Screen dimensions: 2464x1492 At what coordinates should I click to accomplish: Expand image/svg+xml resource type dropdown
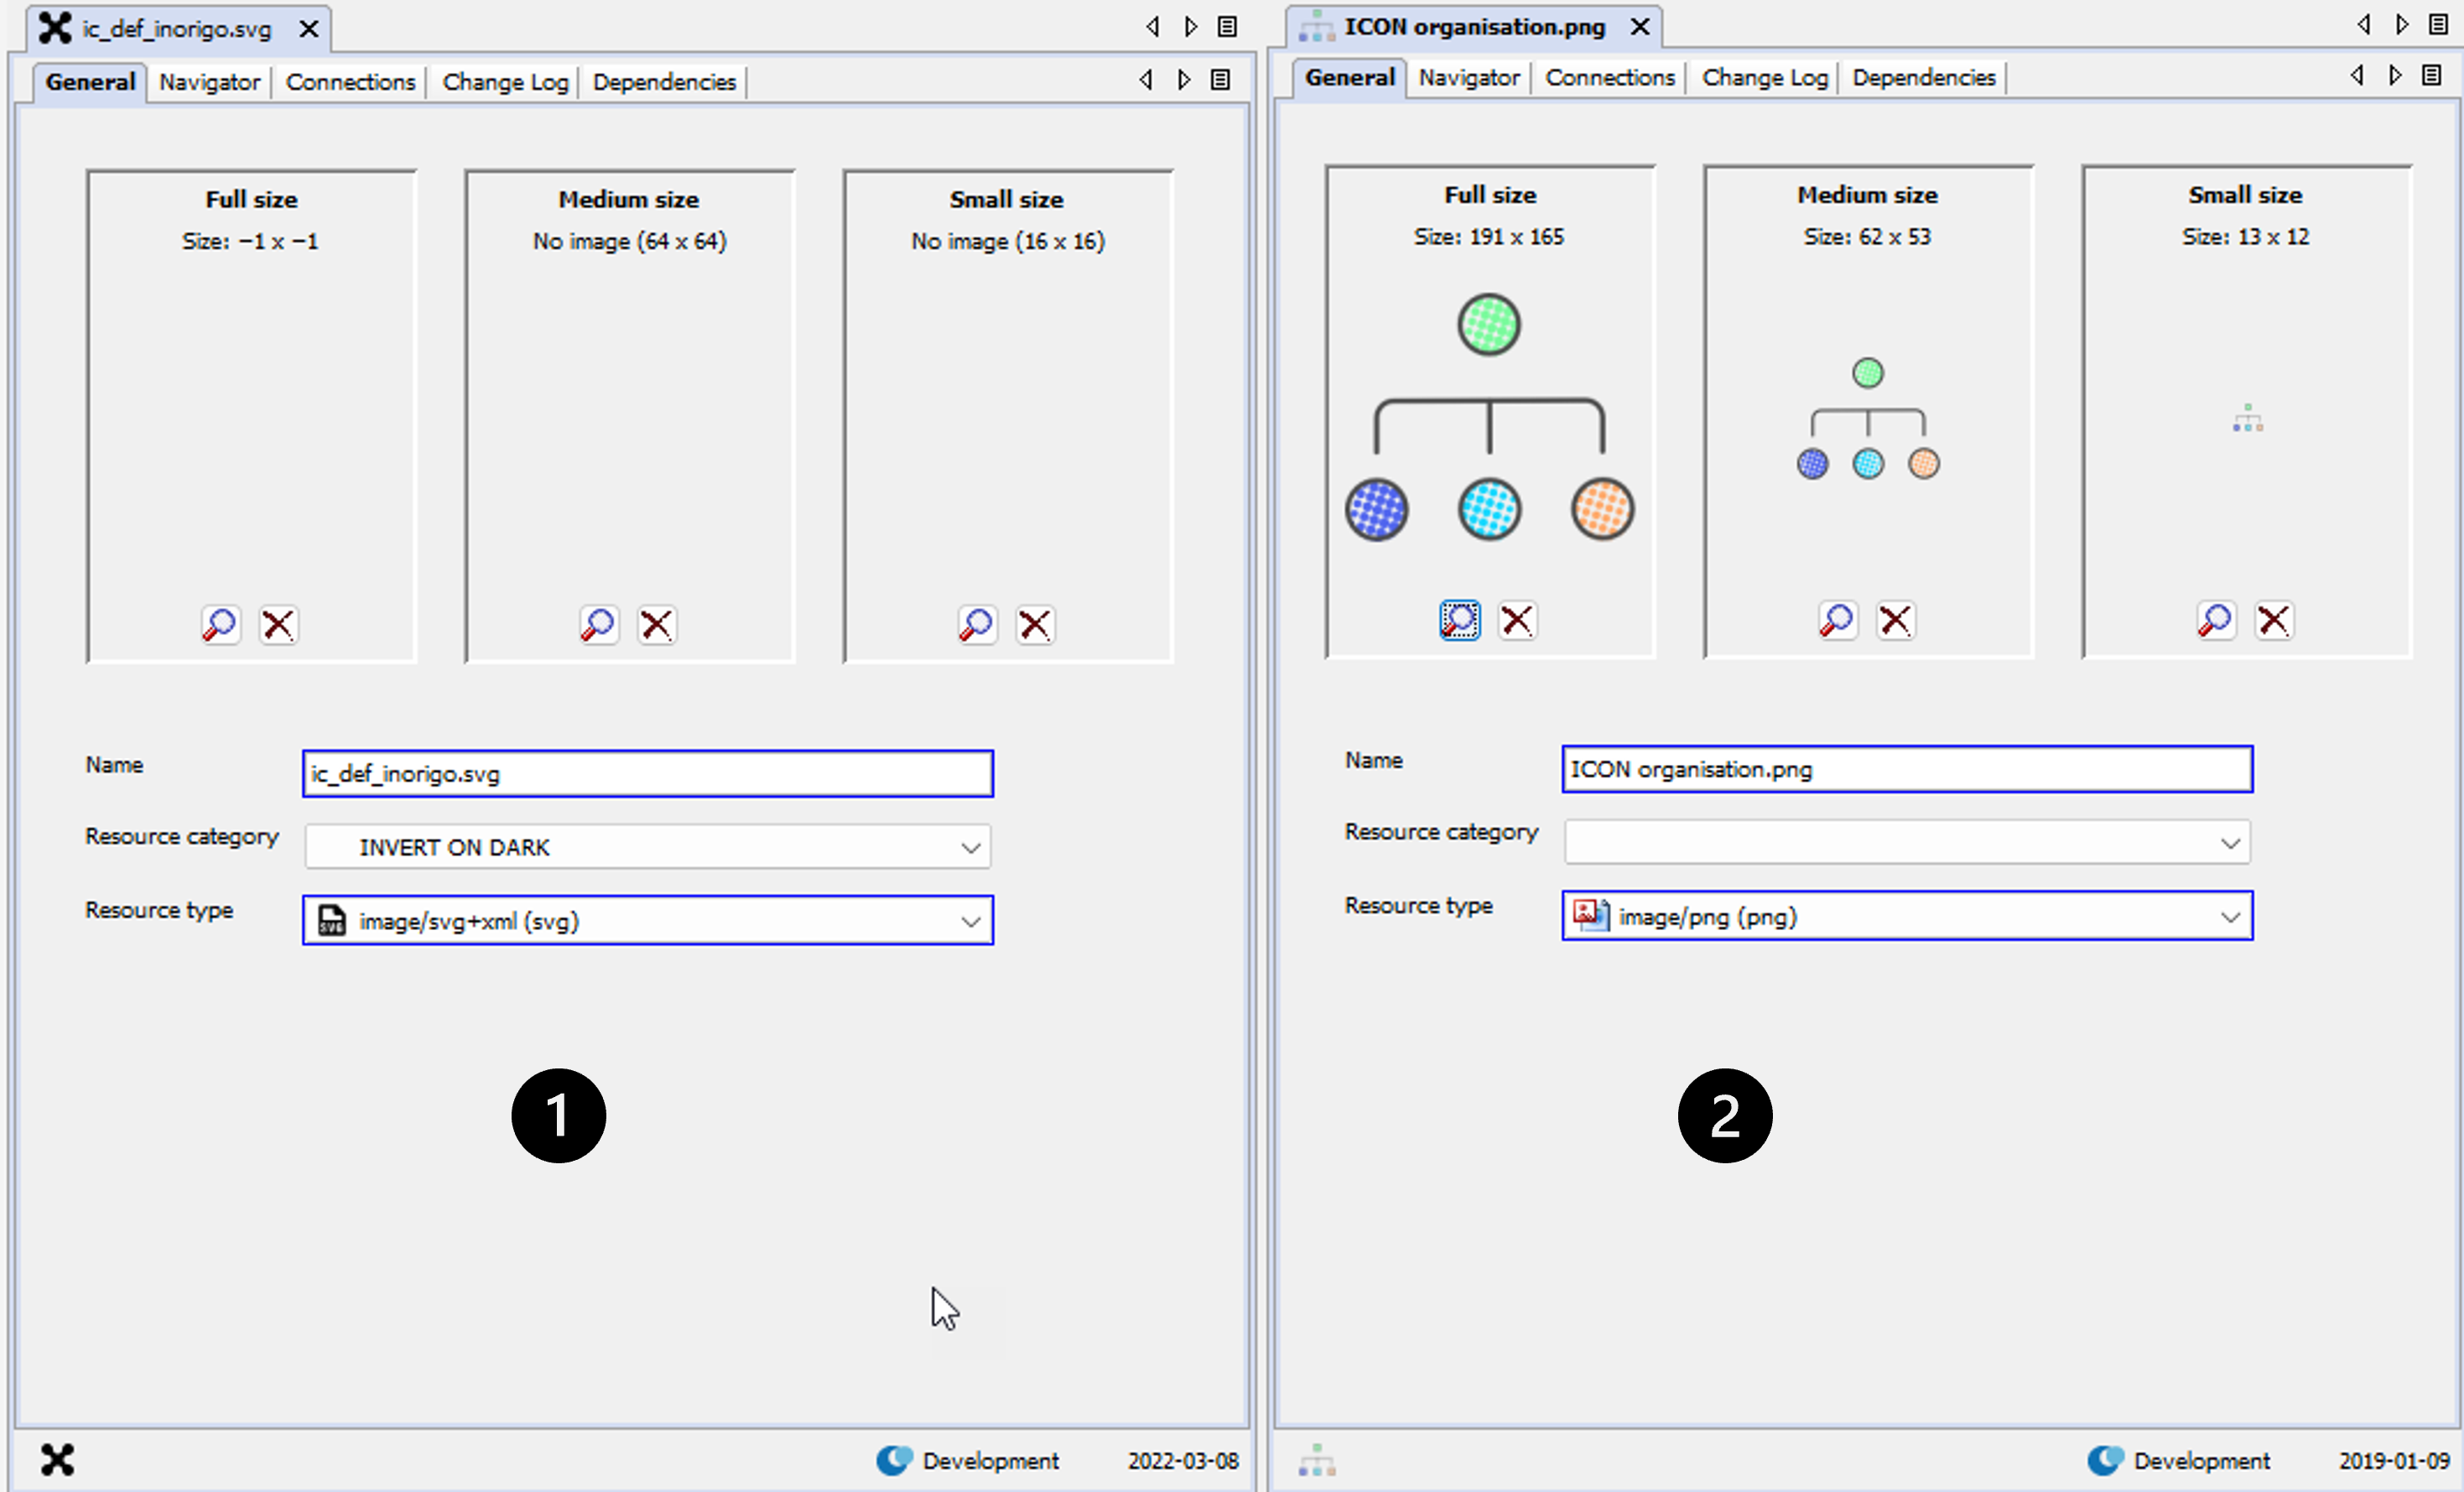pyautogui.click(x=969, y=921)
